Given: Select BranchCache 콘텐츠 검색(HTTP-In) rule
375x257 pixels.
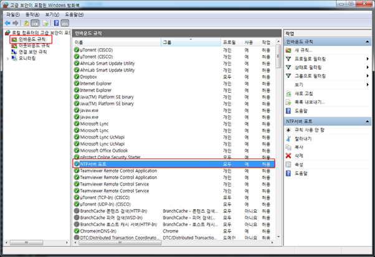Looking at the screenshot, I should pos(174,211).
